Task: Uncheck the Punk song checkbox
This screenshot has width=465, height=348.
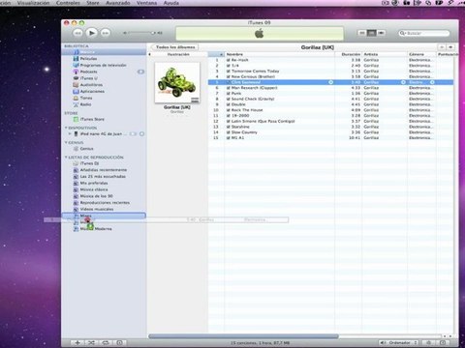Action: 229,94
